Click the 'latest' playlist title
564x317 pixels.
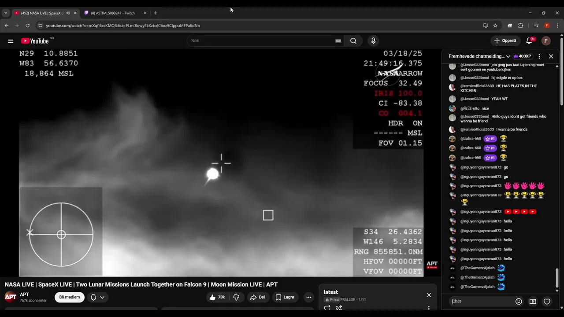click(331, 292)
